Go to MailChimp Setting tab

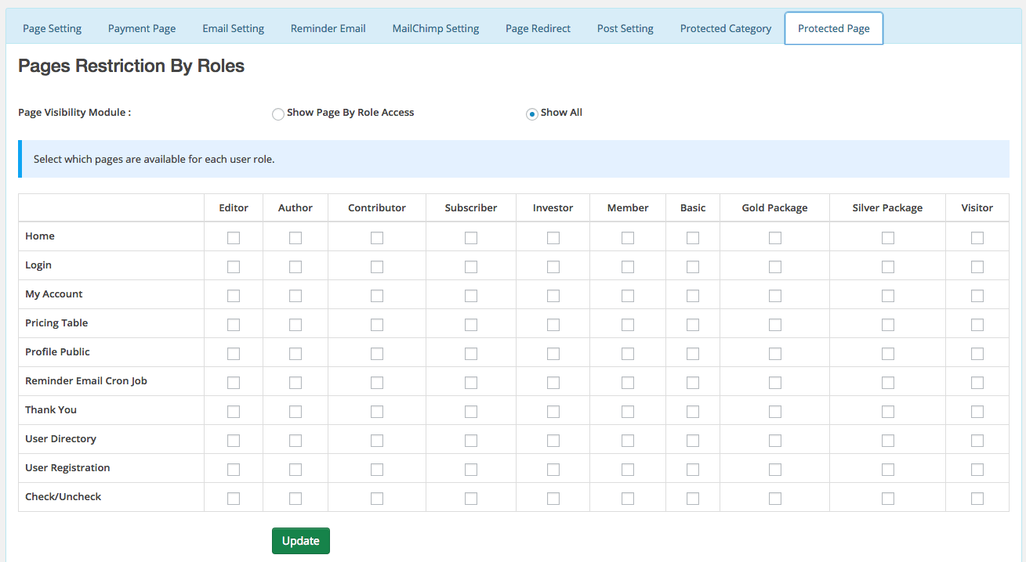pos(436,28)
